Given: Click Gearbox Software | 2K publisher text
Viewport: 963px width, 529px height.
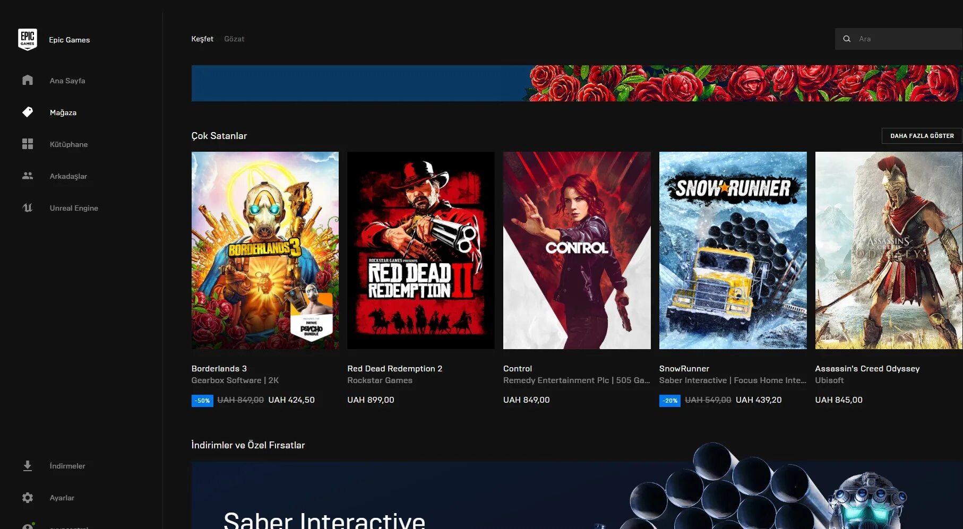Looking at the screenshot, I should point(235,380).
